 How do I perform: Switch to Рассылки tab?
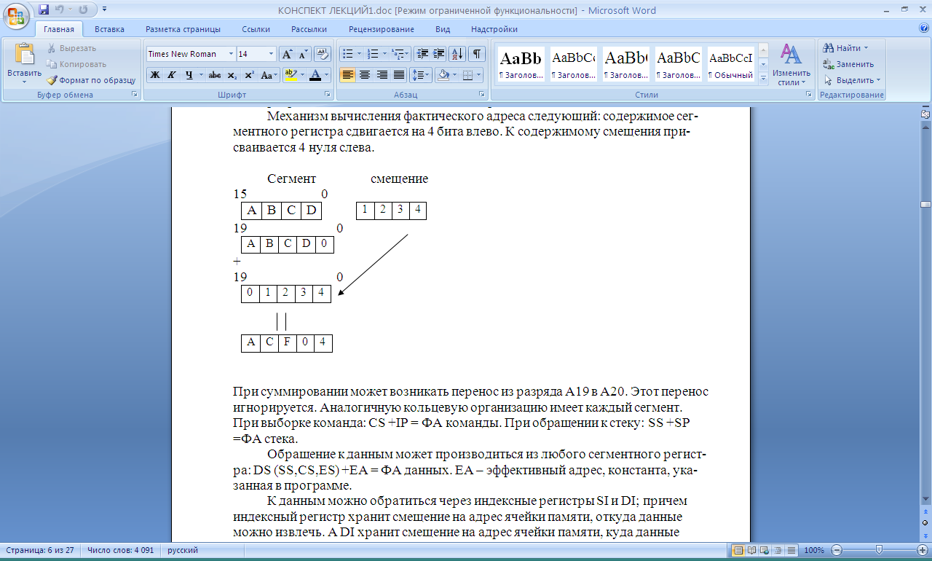(309, 29)
